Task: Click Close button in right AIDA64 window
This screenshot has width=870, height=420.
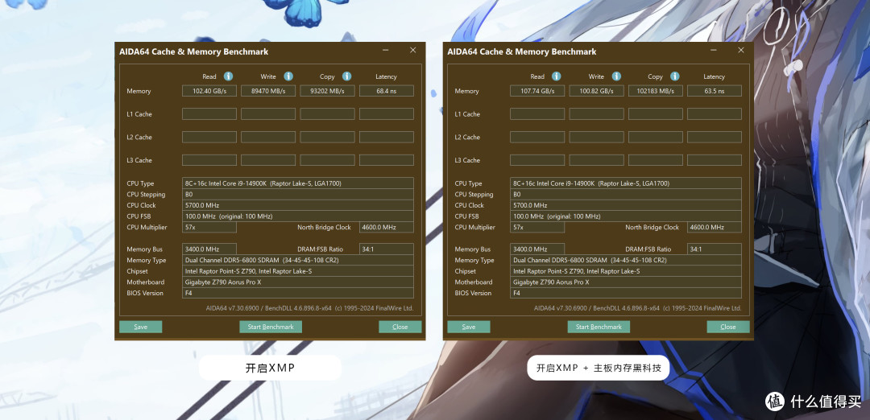Action: pyautogui.click(x=728, y=327)
